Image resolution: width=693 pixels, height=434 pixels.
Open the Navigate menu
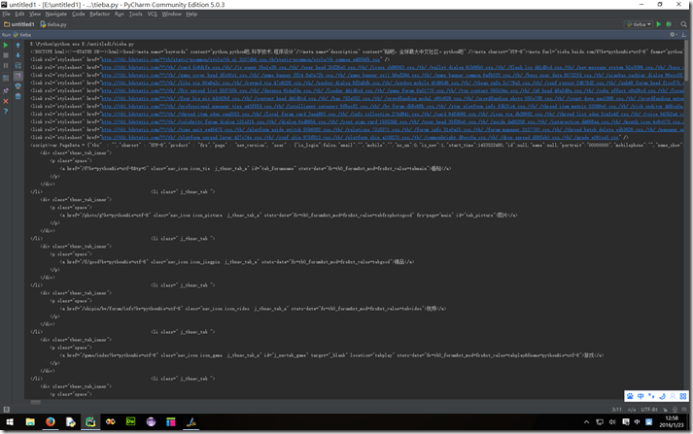click(55, 15)
